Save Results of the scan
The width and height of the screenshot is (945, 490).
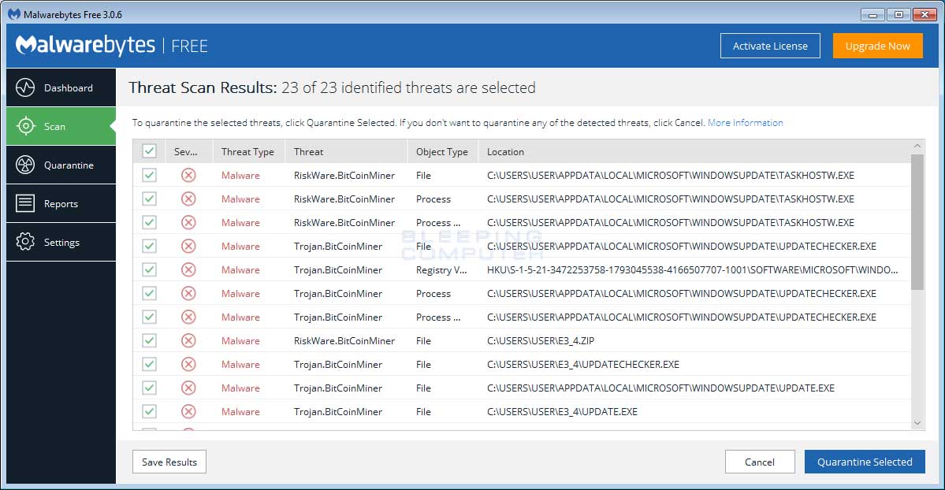(x=169, y=462)
